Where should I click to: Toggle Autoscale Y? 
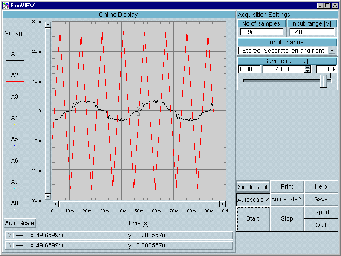[x=287, y=199]
